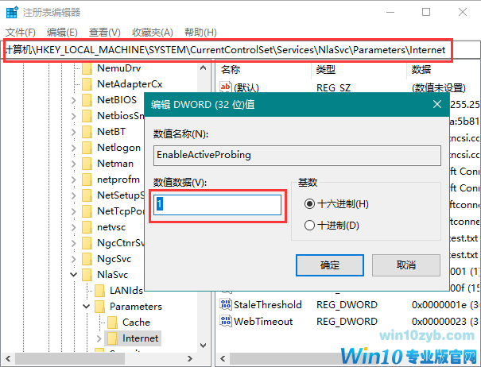Expand the NetBT tree node
The image size is (481, 367).
(74, 132)
